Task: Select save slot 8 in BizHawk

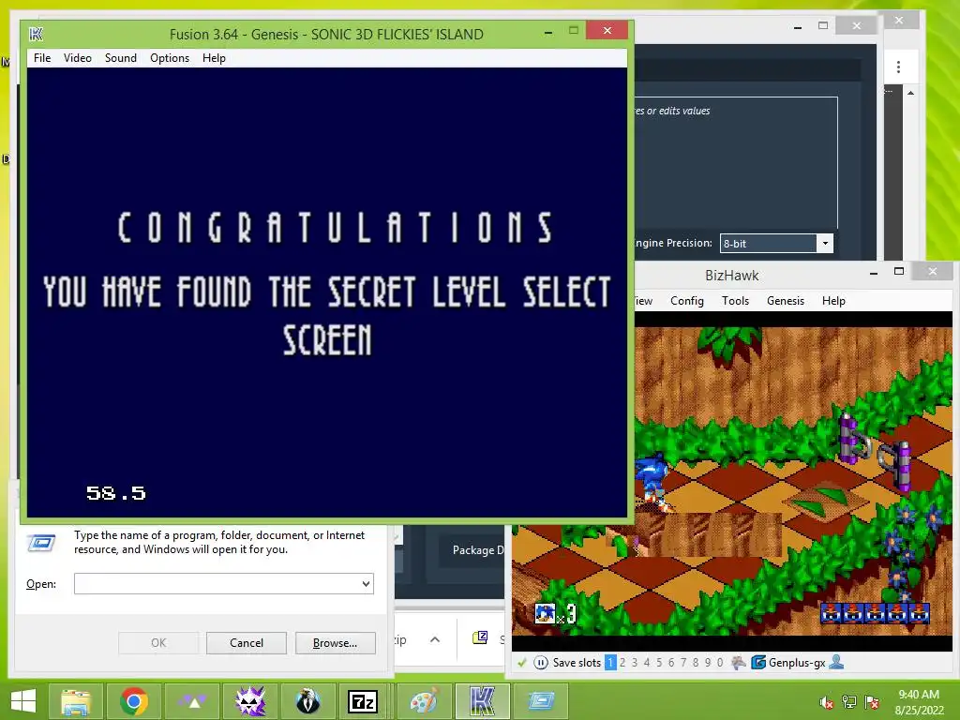Action: tap(696, 663)
